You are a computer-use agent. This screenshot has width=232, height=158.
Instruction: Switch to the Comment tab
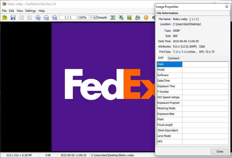click(x=174, y=58)
